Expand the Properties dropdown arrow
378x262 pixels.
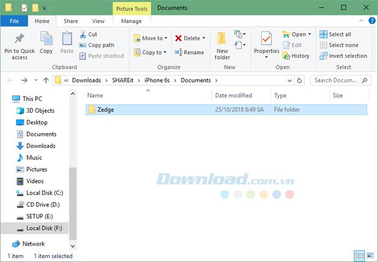point(266,57)
